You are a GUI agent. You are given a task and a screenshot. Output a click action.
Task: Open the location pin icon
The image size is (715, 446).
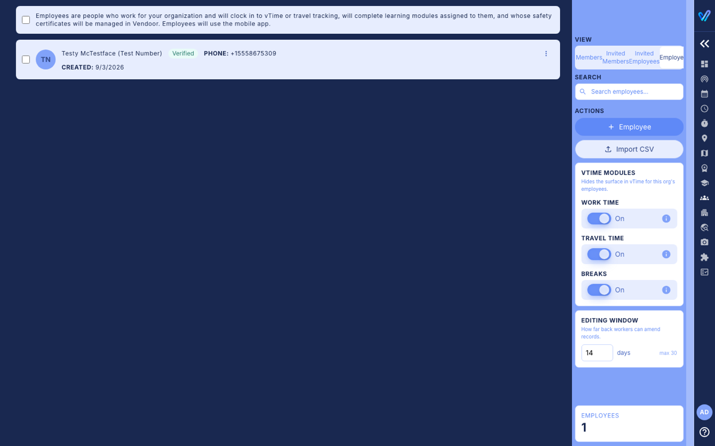click(x=704, y=138)
